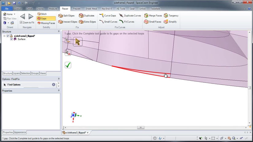Screen dimensions: 253x142
Task: Undo last action in quick access toolbar
Action: point(19,3)
